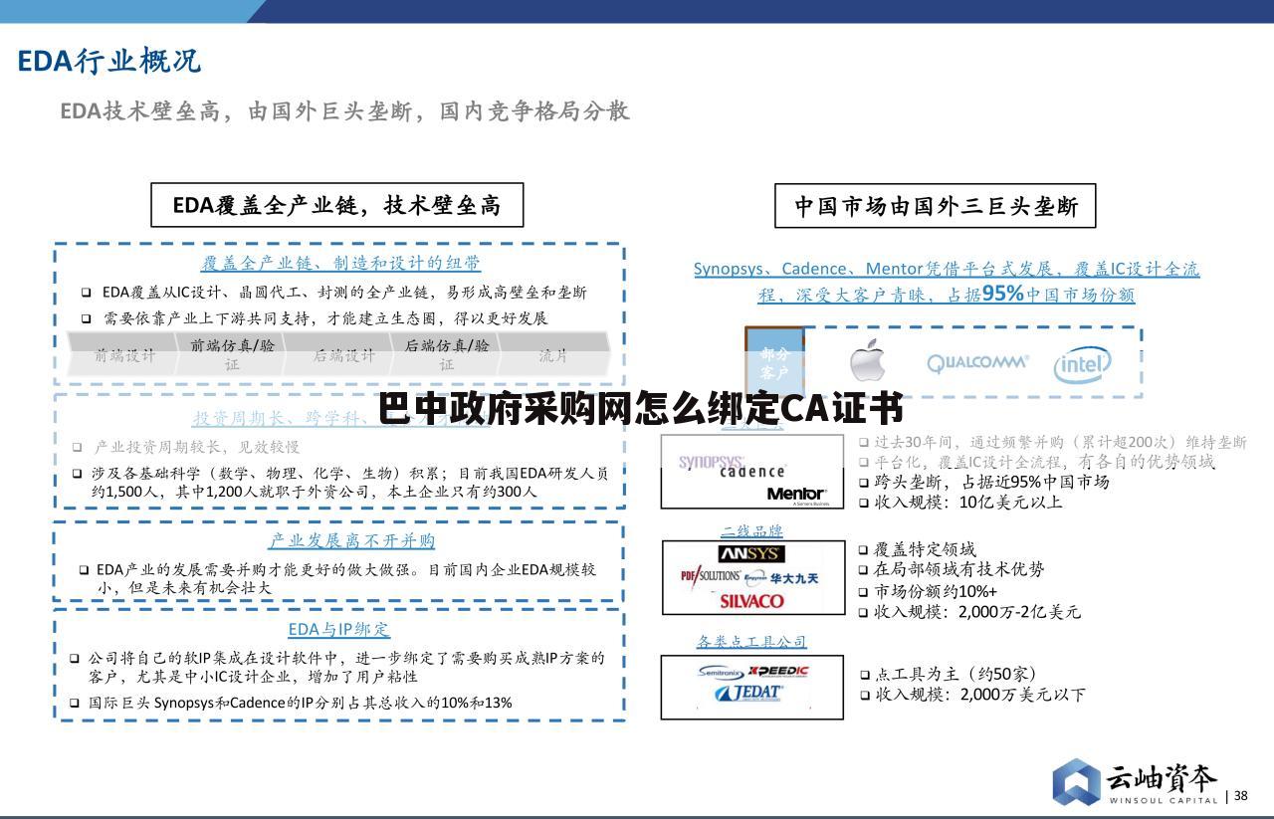Click bullet 公司将自己的软IP集成在设计软件中

pos(336,667)
